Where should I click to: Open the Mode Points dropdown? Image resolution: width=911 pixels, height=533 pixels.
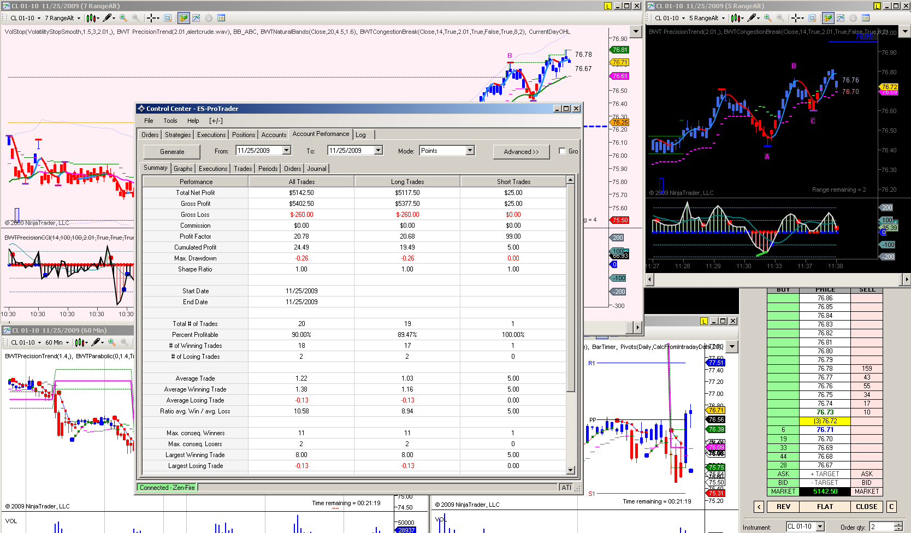(x=470, y=150)
